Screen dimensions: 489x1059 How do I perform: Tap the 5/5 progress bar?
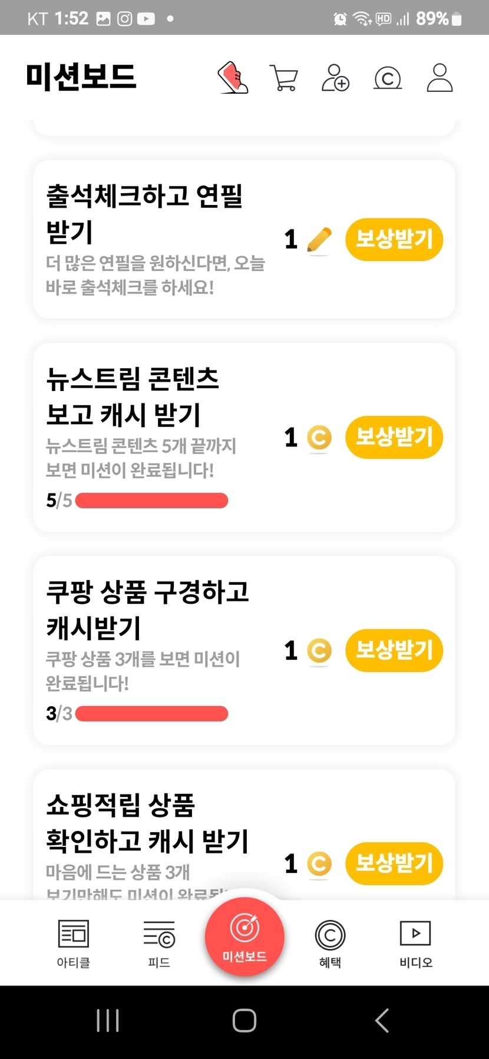click(151, 501)
